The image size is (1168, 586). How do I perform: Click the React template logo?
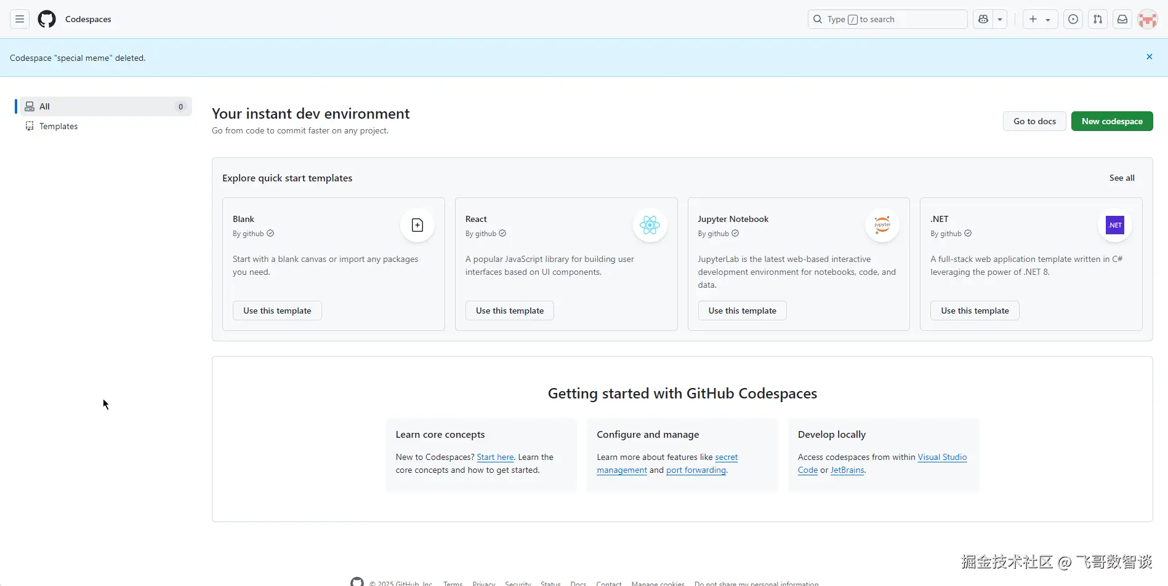coord(650,225)
